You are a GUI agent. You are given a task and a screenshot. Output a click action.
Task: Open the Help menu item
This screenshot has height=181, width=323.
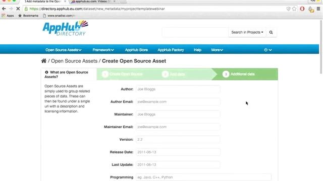197,50
